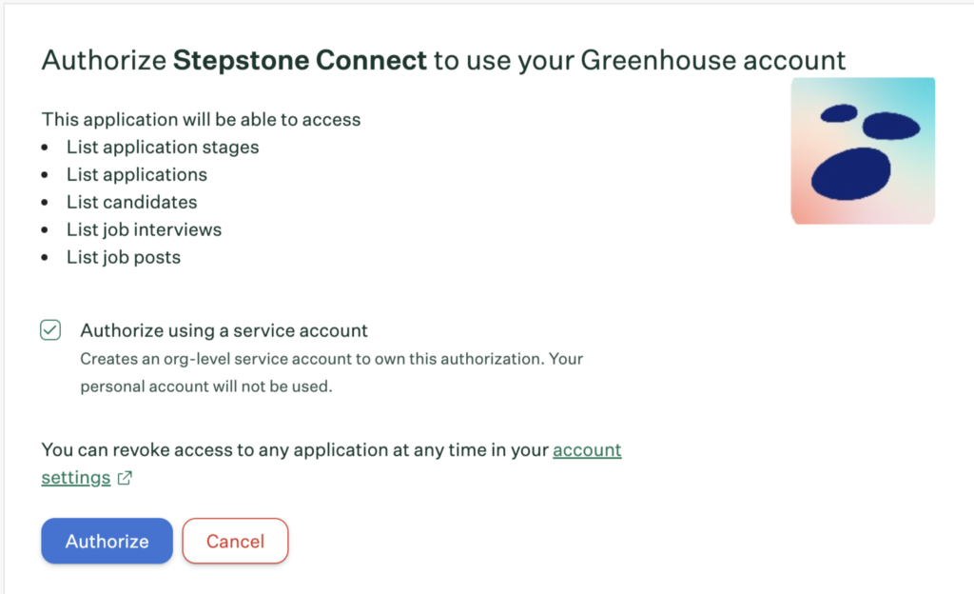Select the 'List job interviews' permission item
Viewport: 974px width, 594px height.
click(x=145, y=230)
